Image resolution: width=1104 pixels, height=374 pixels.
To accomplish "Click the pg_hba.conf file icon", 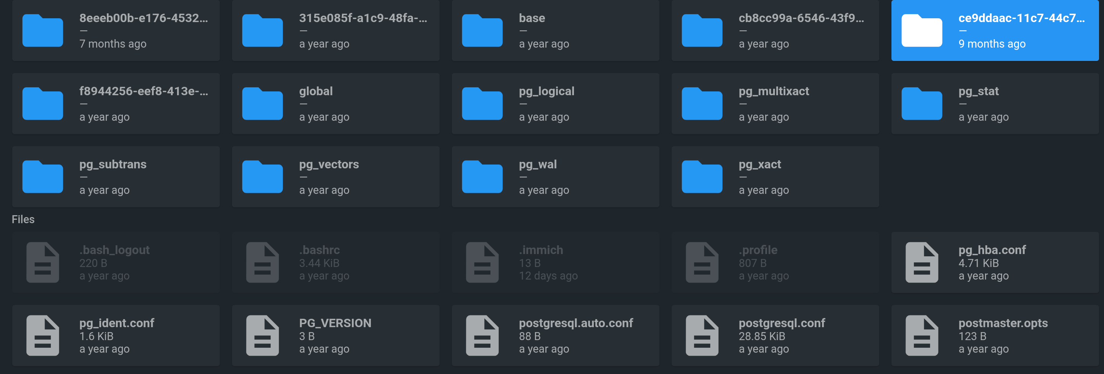I will click(922, 262).
